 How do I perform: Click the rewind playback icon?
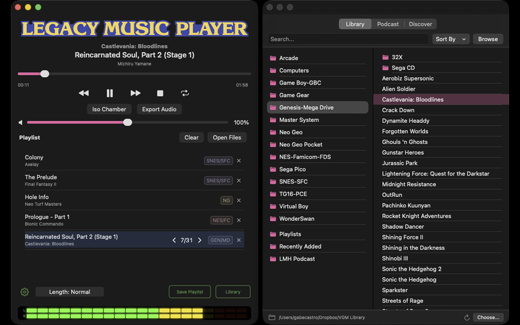(x=84, y=93)
